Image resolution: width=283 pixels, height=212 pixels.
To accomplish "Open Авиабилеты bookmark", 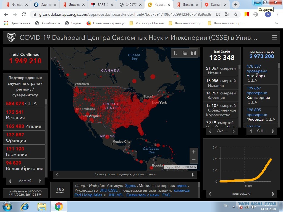I will pyautogui.click(x=48, y=23).
